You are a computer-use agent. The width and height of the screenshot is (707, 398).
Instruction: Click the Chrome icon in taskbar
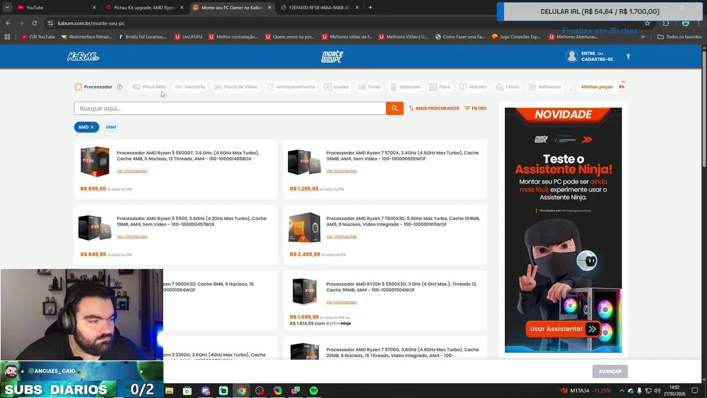[241, 391]
